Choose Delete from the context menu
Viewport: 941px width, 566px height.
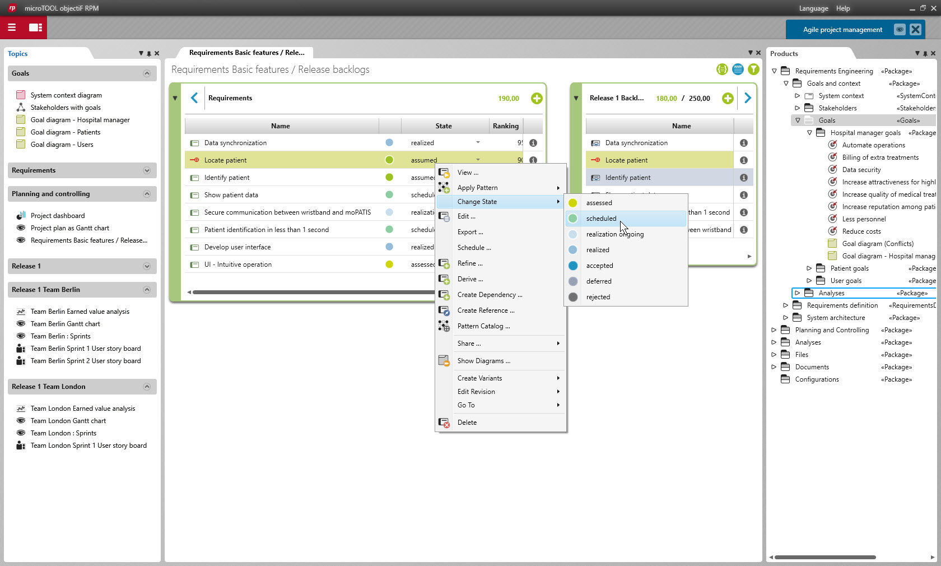pos(467,423)
